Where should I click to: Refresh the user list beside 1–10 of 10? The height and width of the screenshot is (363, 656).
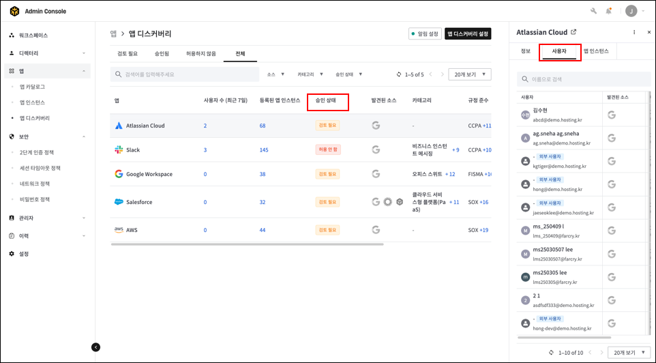click(x=551, y=353)
